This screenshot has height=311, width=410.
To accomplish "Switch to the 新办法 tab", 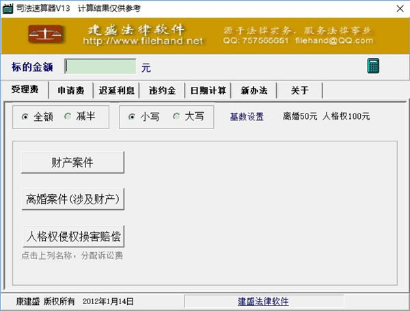I will pyautogui.click(x=254, y=90).
